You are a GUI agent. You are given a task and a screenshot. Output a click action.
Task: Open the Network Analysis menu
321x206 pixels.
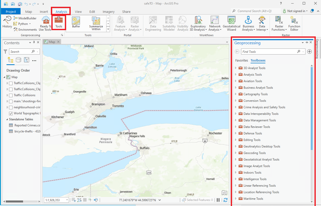pyautogui.click(x=215, y=23)
